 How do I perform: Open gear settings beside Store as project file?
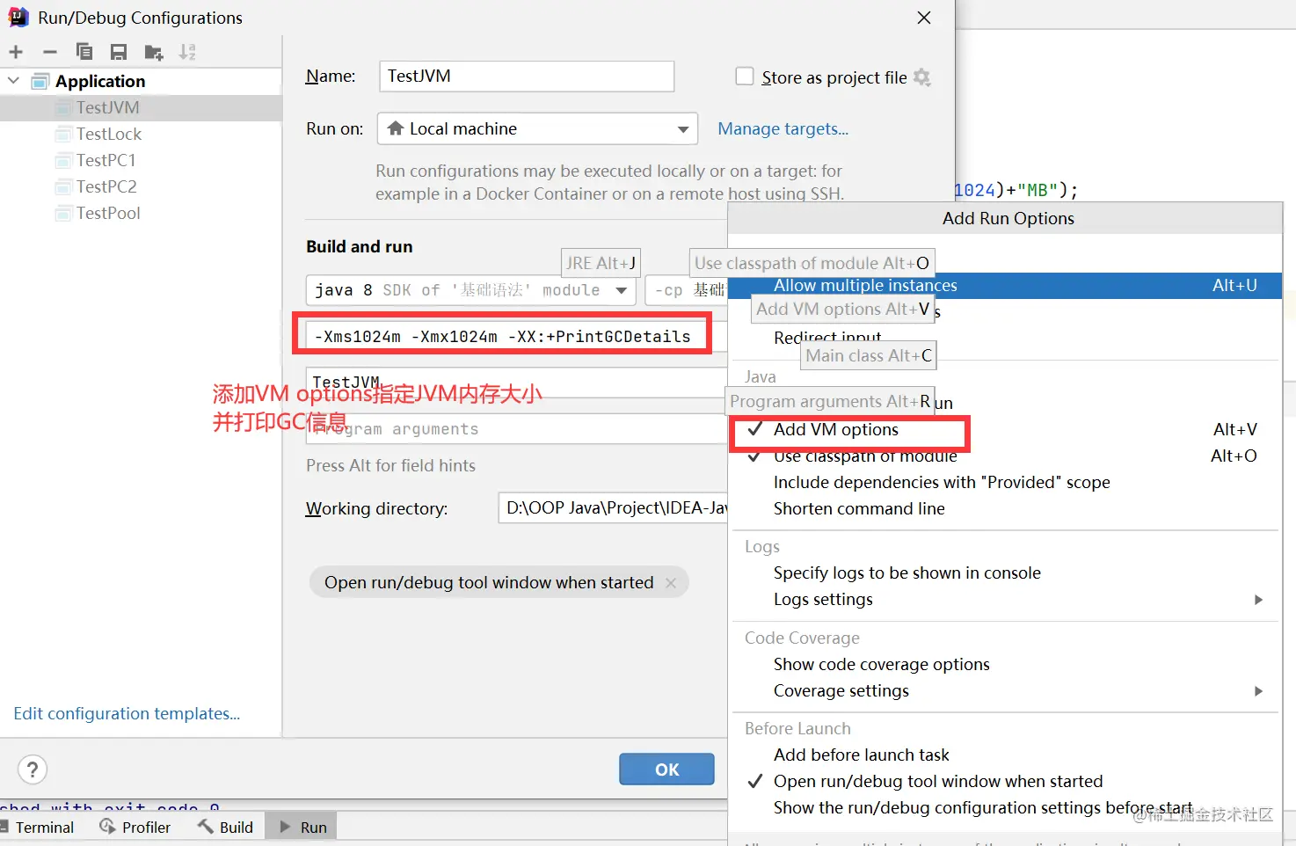pos(921,77)
